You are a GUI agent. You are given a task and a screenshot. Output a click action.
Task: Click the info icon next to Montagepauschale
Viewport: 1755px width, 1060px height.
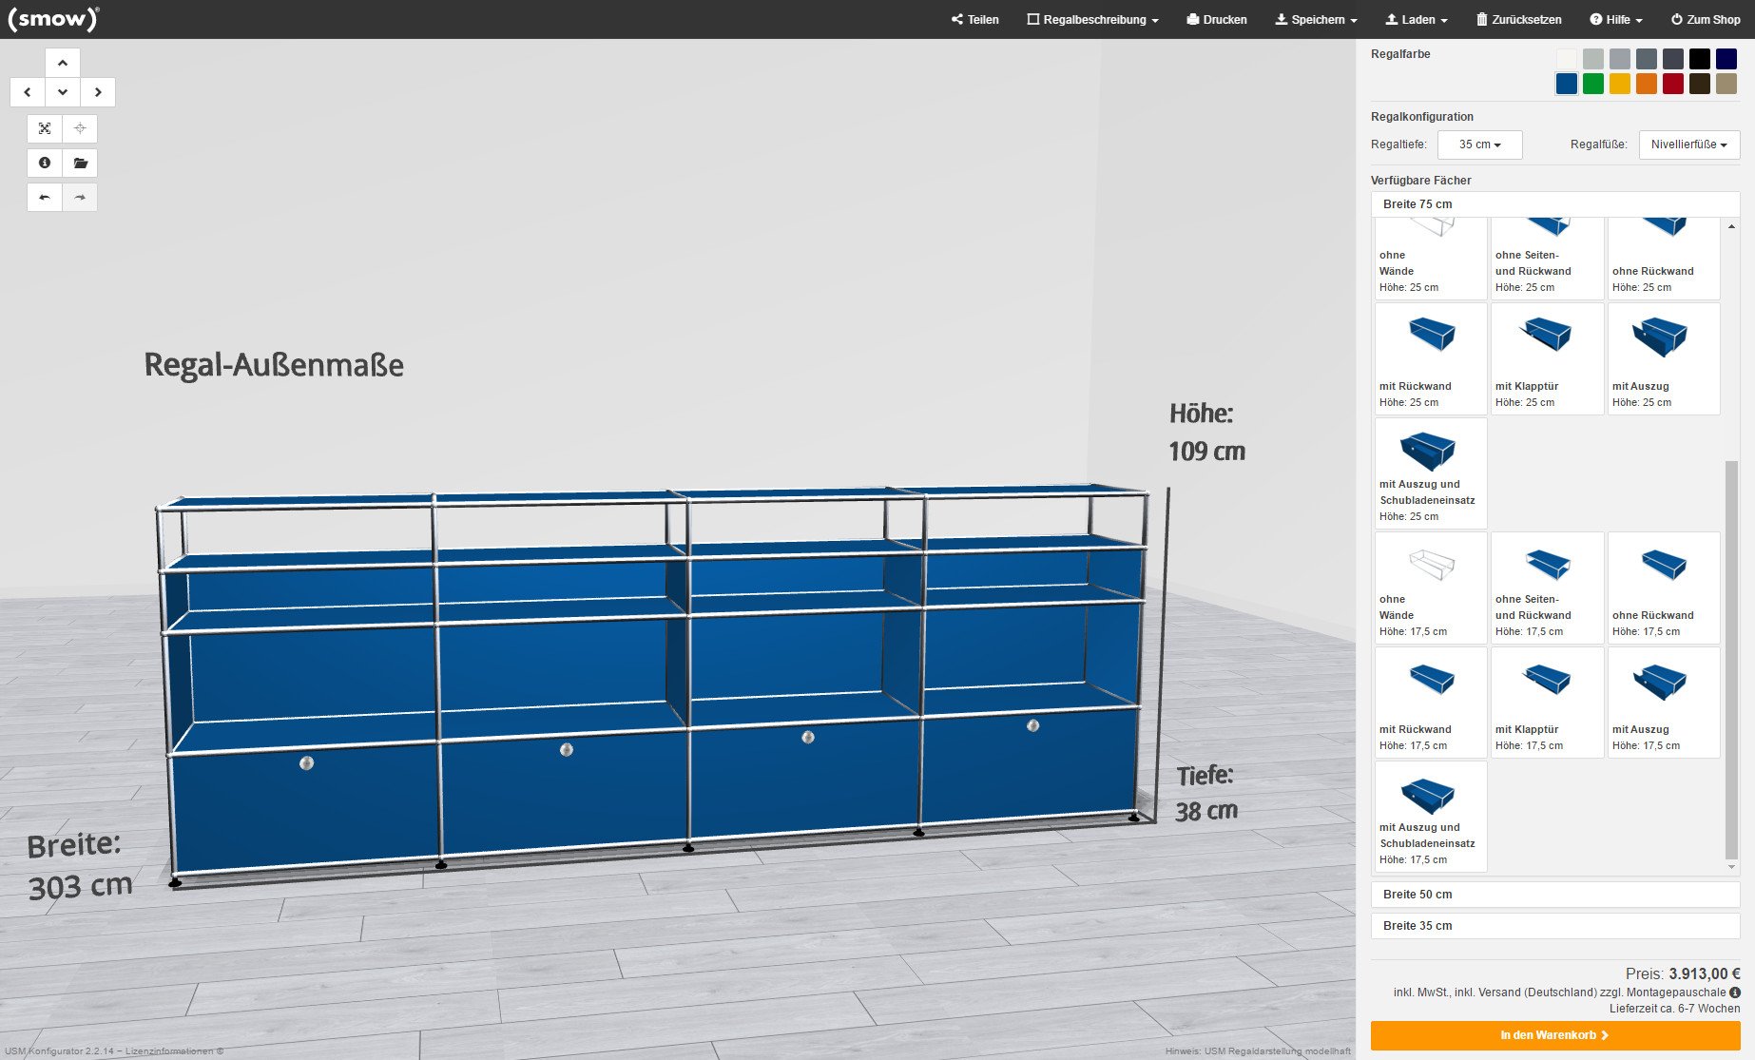coord(1734,993)
